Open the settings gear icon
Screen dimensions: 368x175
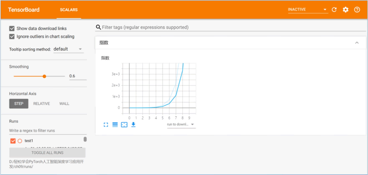[345, 10]
